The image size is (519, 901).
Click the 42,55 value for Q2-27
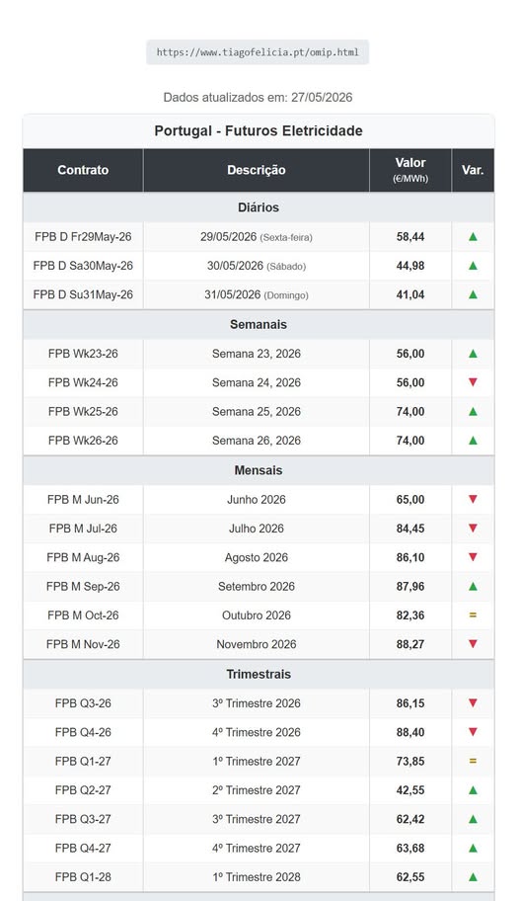pyautogui.click(x=410, y=790)
